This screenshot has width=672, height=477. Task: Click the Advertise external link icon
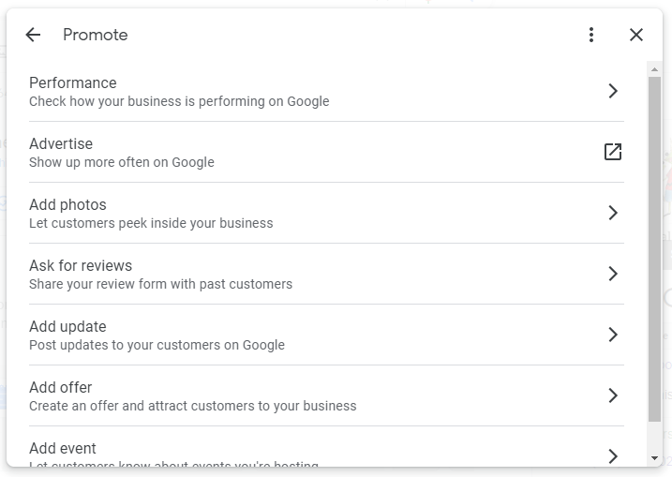(613, 152)
